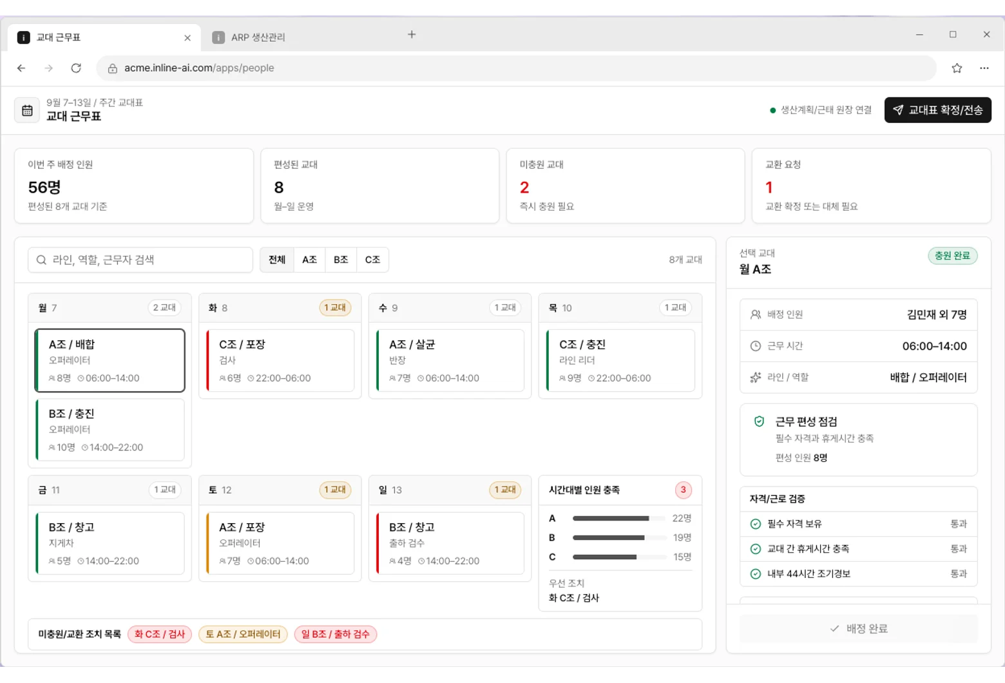Click the B group load bar 19명
Image resolution: width=1005 pixels, height=683 pixels.
pyautogui.click(x=620, y=537)
